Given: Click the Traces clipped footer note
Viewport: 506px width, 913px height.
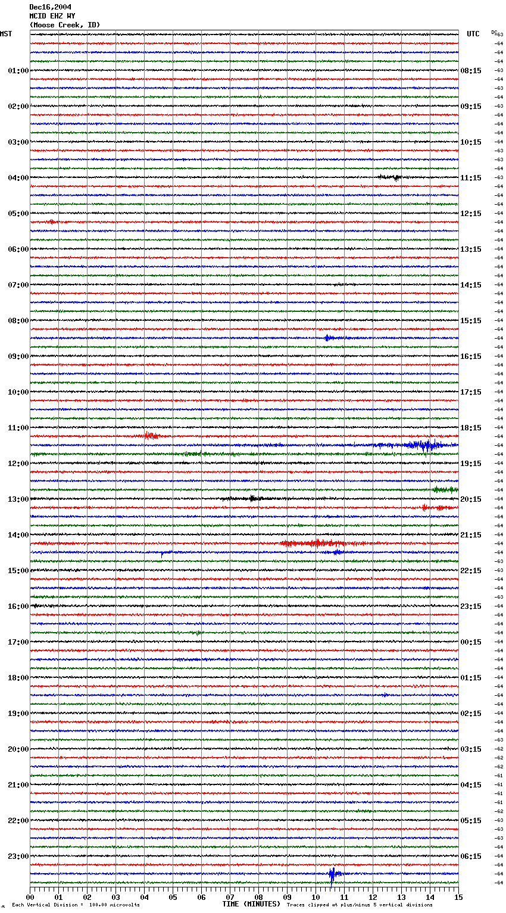Looking at the screenshot, I should coord(360,905).
